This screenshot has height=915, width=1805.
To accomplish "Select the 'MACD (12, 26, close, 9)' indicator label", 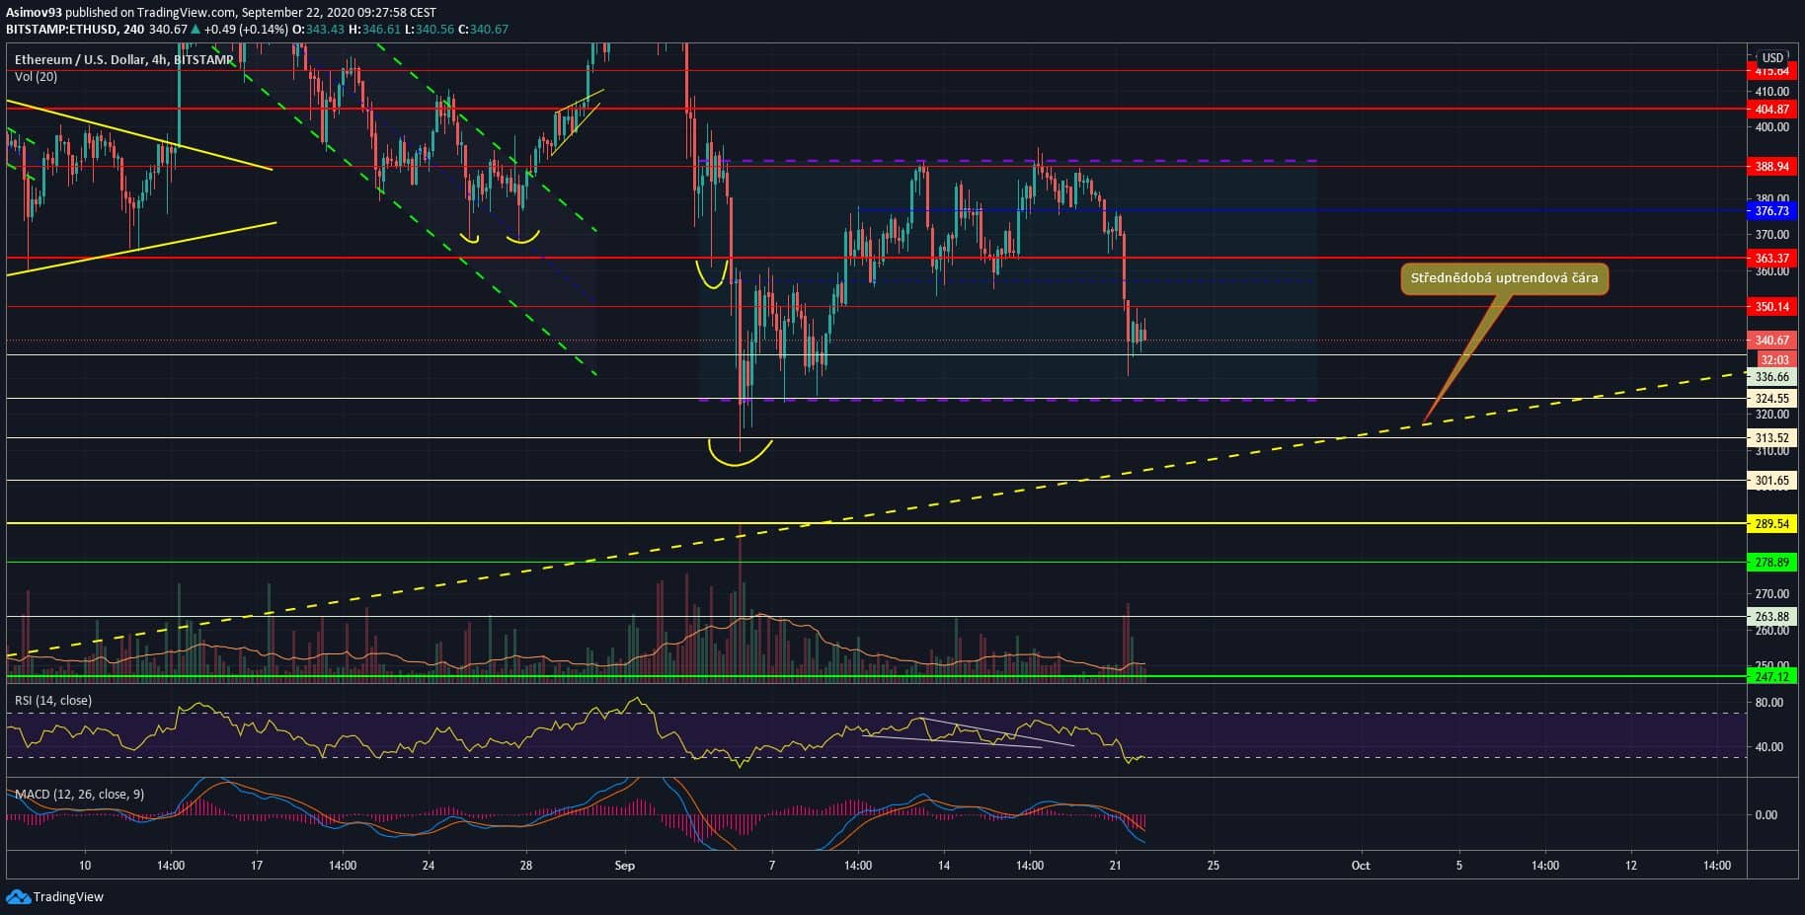I will [x=79, y=794].
